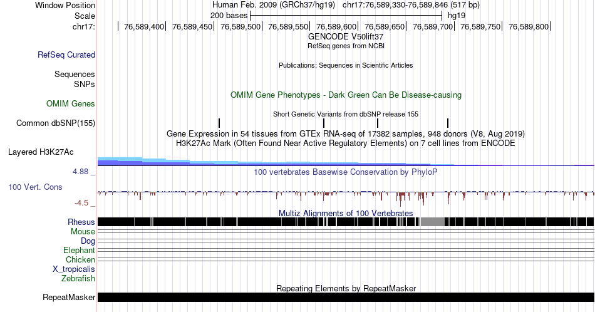
Task: Click the 200 bases scale bar
Action: [x=346, y=16]
